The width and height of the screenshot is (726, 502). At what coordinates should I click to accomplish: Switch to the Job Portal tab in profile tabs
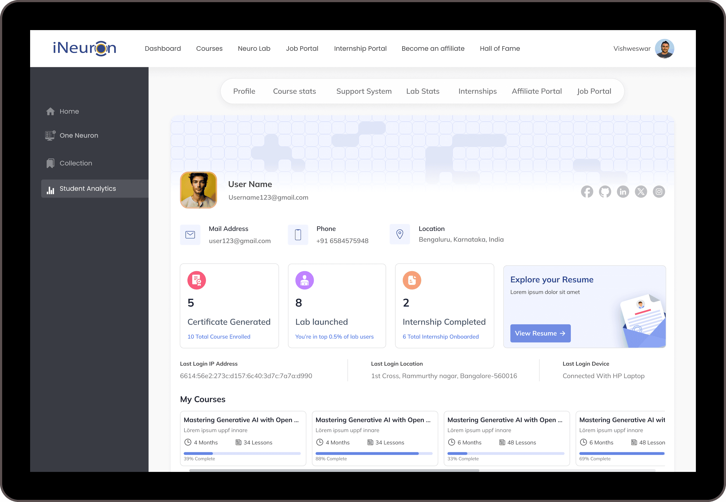coord(594,91)
